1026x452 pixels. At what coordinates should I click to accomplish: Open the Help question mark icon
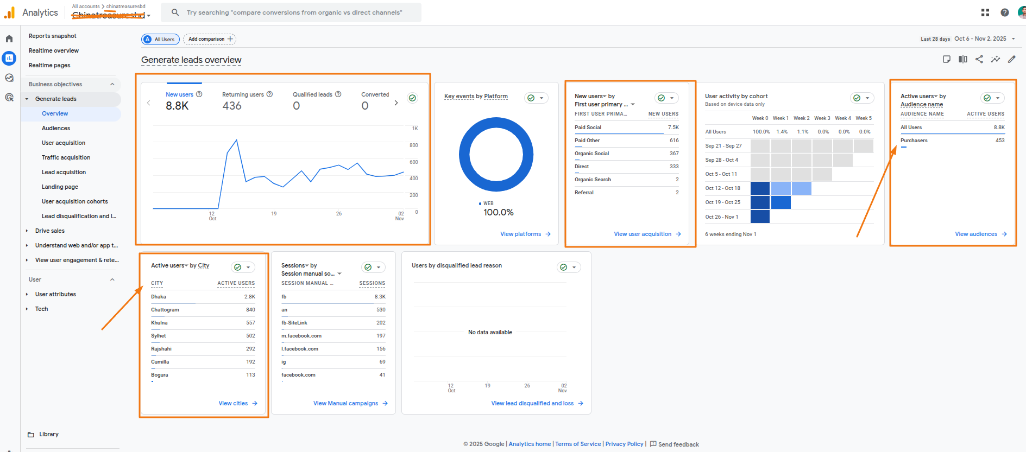[1004, 12]
